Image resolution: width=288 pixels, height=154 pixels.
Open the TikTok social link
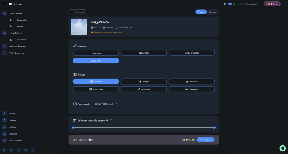(x=33, y=150)
